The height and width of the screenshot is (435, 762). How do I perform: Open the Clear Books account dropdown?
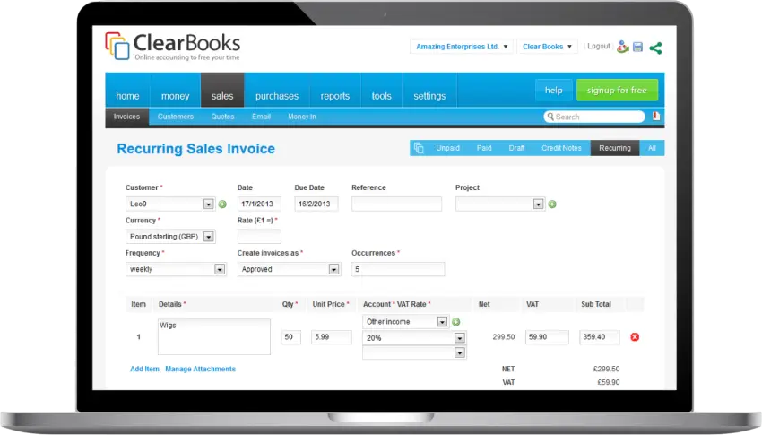547,47
